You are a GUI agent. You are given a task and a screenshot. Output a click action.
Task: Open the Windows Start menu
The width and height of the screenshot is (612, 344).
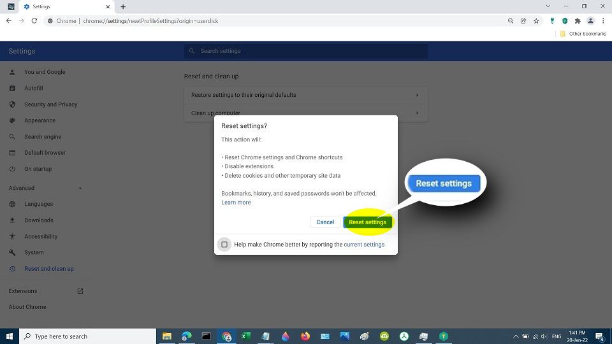(x=10, y=336)
